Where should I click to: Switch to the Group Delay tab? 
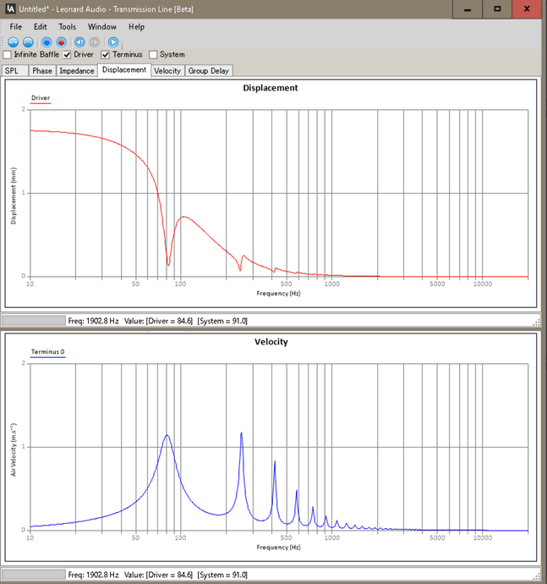[x=208, y=71]
